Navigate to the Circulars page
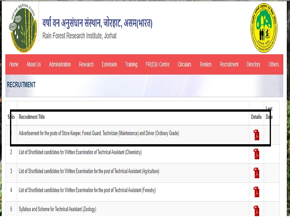Viewport: 290px width, 217px height. [x=184, y=65]
